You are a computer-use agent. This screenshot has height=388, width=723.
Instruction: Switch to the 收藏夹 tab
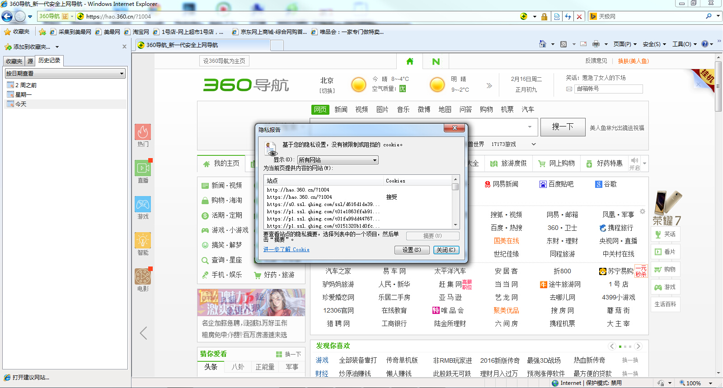click(14, 61)
